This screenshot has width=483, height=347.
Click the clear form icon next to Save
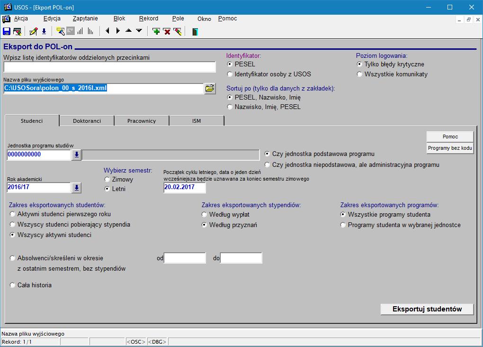tap(17, 31)
